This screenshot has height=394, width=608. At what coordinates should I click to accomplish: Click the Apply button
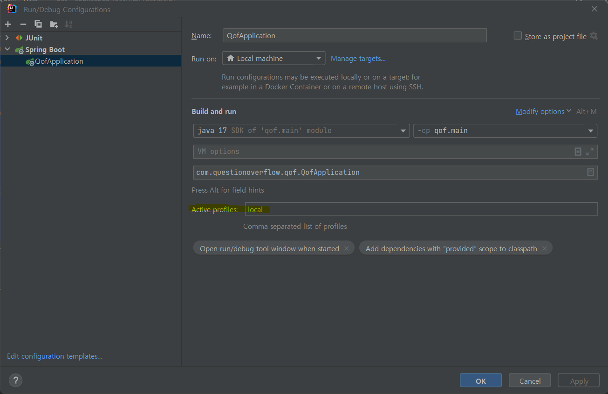click(x=579, y=381)
